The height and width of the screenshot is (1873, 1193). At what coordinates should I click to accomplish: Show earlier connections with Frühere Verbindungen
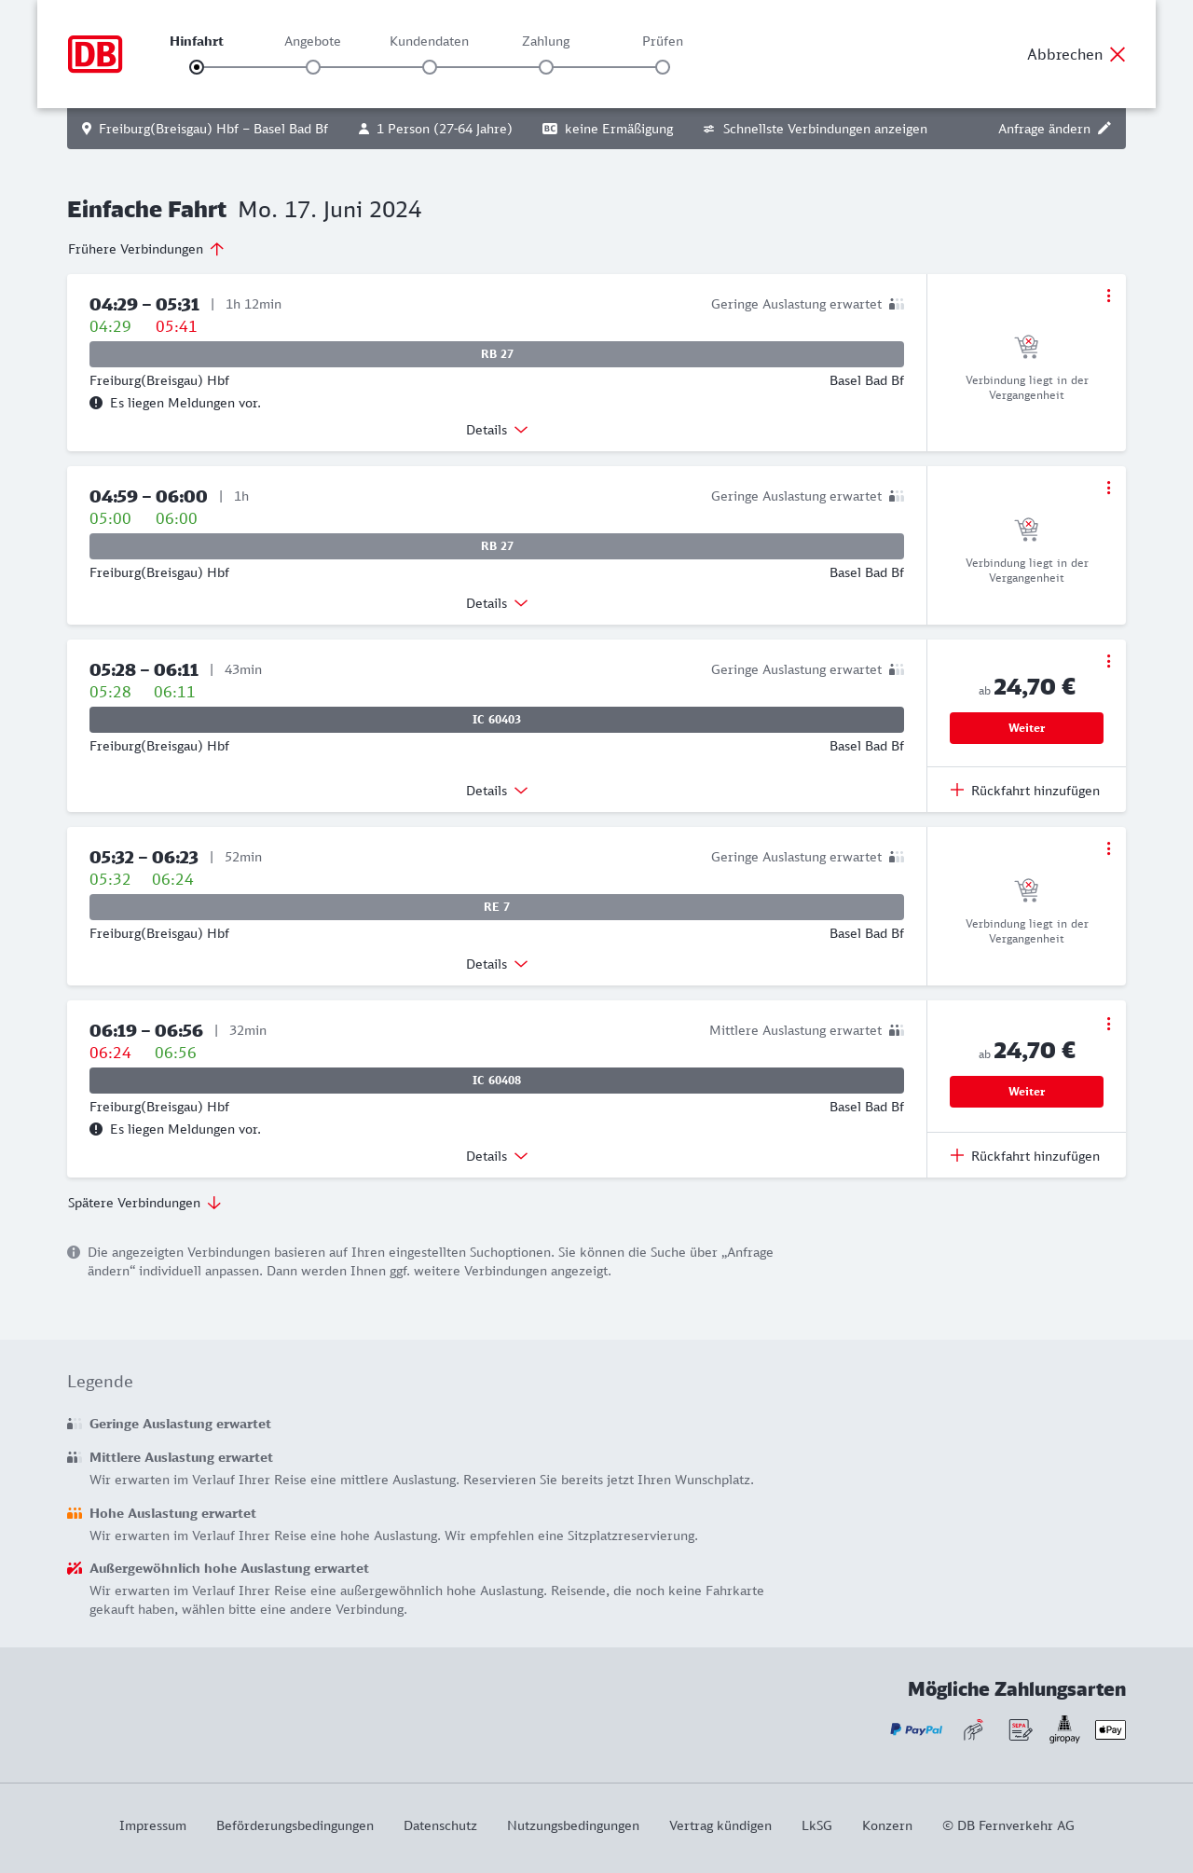click(x=146, y=249)
